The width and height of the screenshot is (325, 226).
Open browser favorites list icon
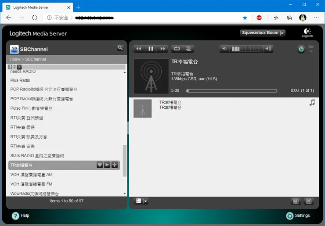pos(276,18)
